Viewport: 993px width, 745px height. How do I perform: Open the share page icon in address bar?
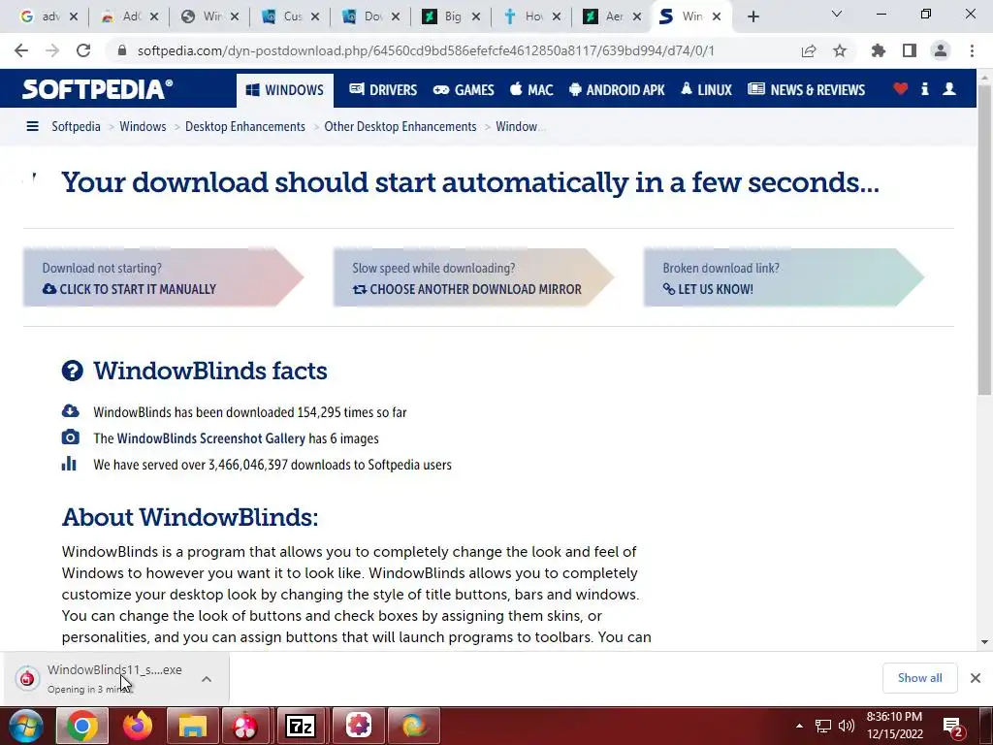[x=809, y=50]
